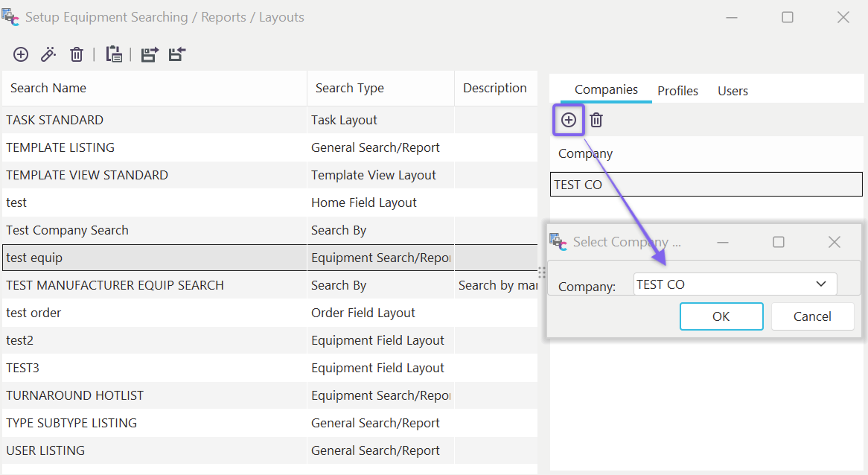Select the Test Company Search row

tap(67, 230)
